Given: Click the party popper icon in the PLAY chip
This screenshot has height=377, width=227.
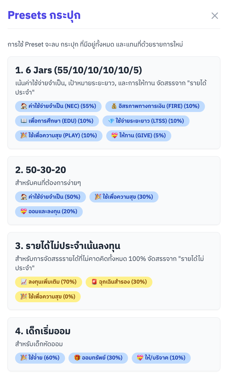Looking at the screenshot, I should tap(24, 136).
